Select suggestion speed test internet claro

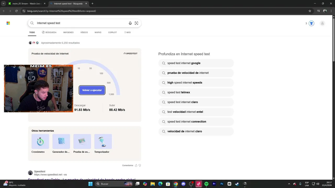(196, 102)
